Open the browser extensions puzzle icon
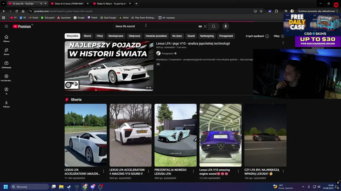This screenshot has height=191, width=341. tap(276, 11)
